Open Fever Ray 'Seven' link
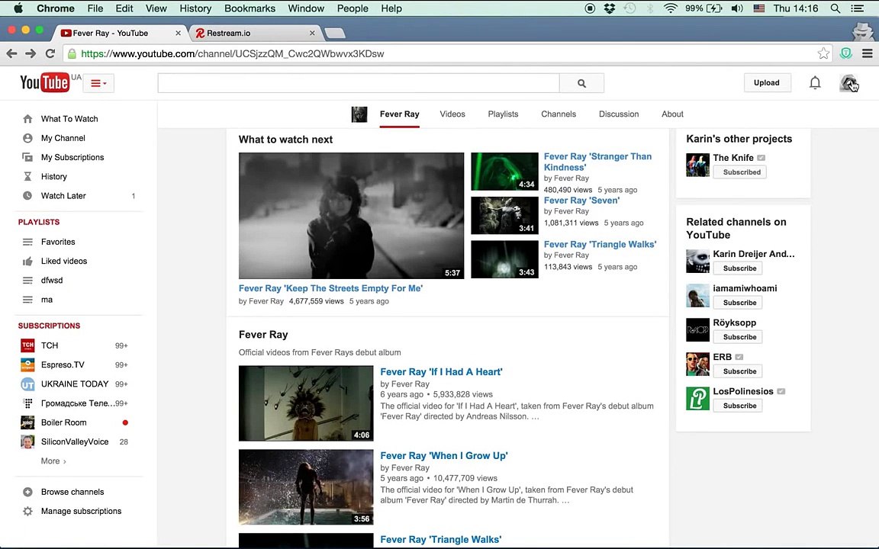Image resolution: width=879 pixels, height=549 pixels. coord(581,201)
